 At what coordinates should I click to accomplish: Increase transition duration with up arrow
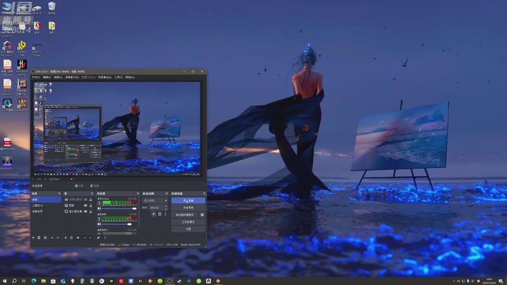(x=166, y=206)
